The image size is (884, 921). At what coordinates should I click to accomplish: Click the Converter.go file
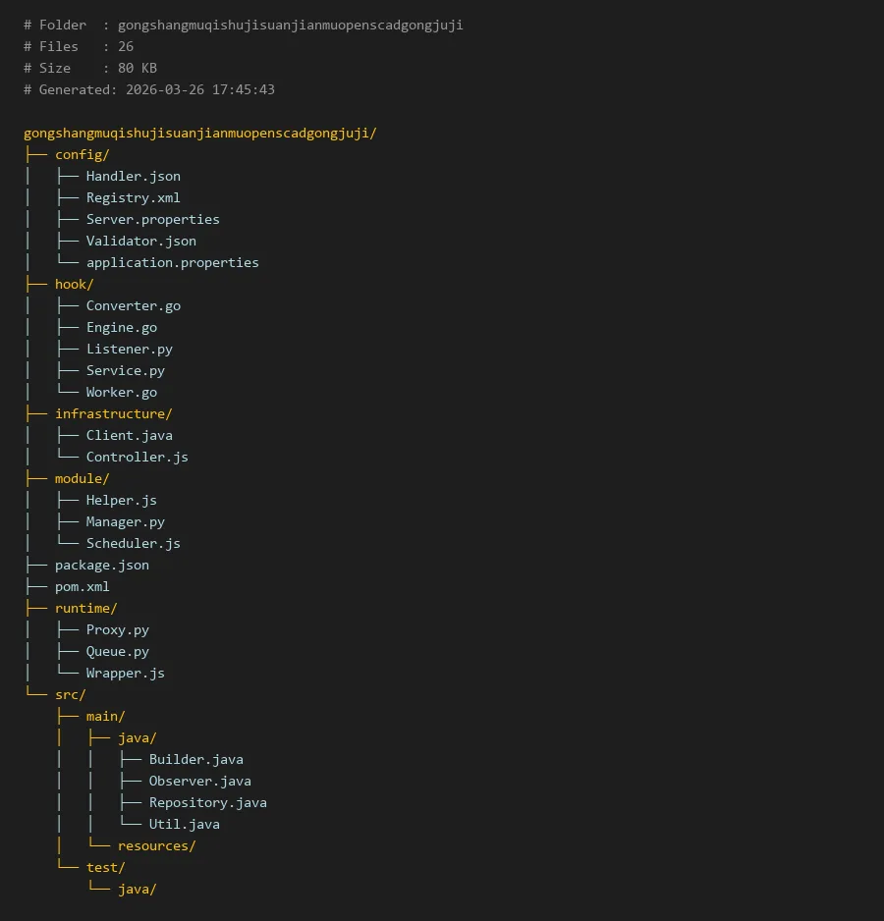pyautogui.click(x=133, y=305)
